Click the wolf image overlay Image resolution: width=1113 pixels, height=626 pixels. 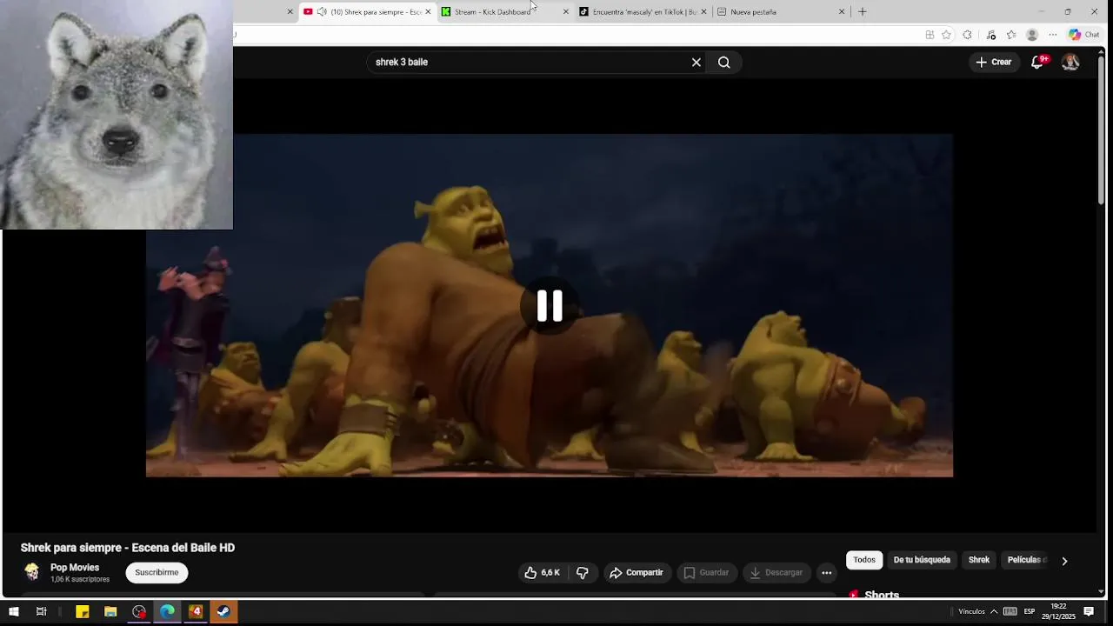(117, 114)
